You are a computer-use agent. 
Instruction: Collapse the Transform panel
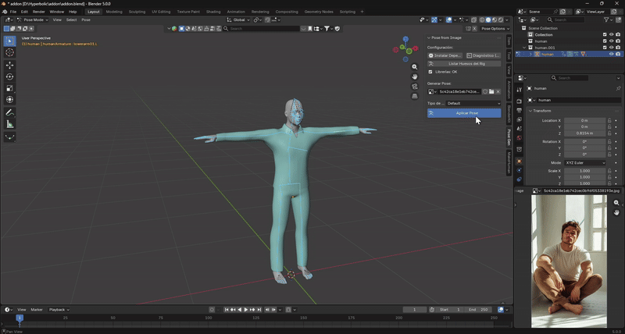tap(530, 111)
